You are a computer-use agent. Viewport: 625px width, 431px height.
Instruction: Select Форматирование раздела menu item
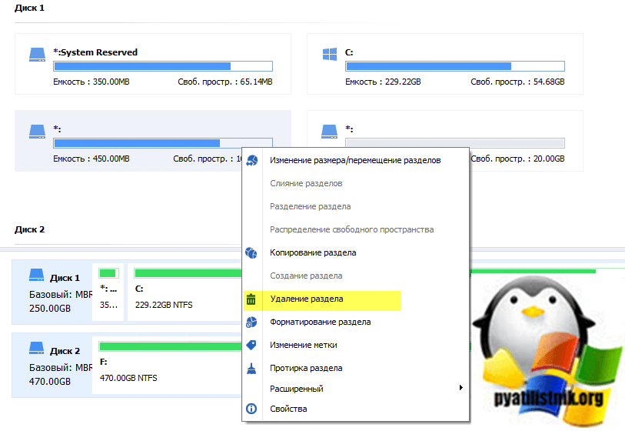(320, 322)
